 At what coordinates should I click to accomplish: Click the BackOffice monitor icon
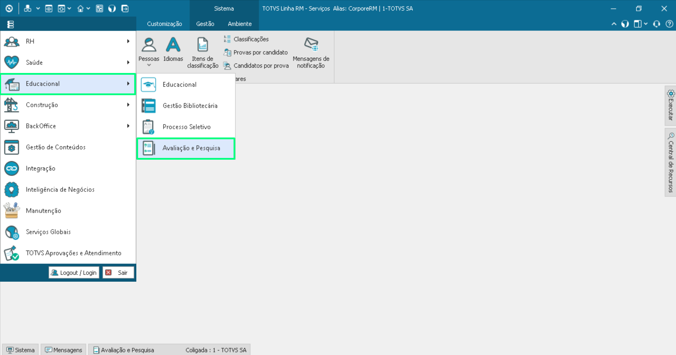[12, 126]
